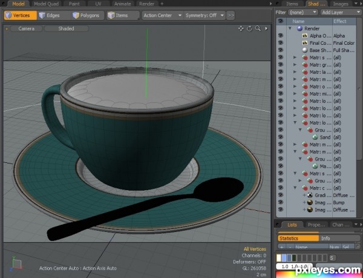
Task: Open the Model Quad tab
Action: coord(47,4)
